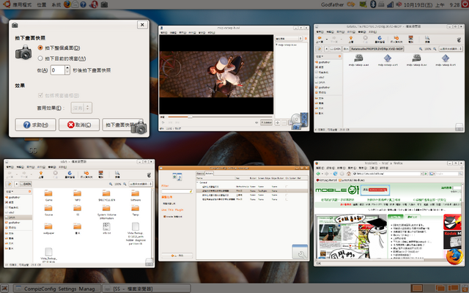Open the Game folder in the DATA window

[x=48, y=195]
